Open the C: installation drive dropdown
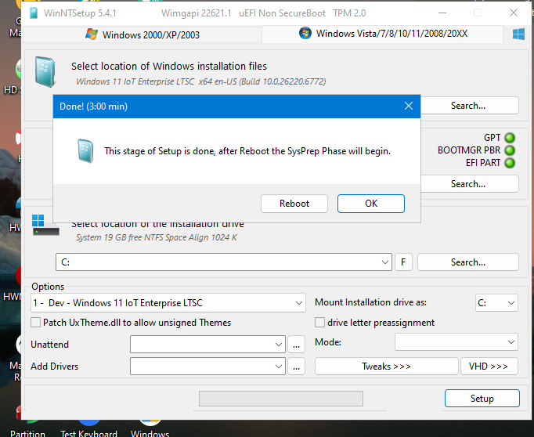Screen dimensions: 534x437 [x=224, y=262]
